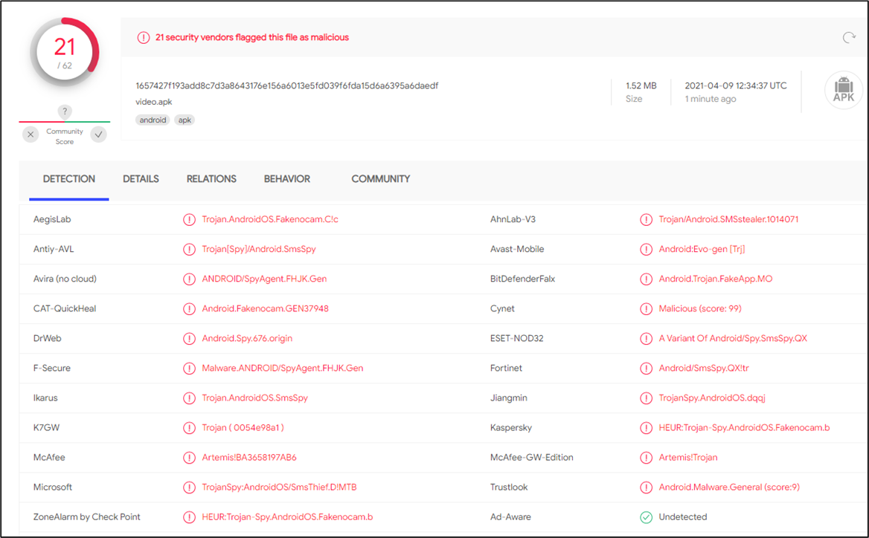Image resolution: width=869 pixels, height=538 pixels.
Task: Click the Undetected result for Ad-Aware
Action: pos(683,517)
